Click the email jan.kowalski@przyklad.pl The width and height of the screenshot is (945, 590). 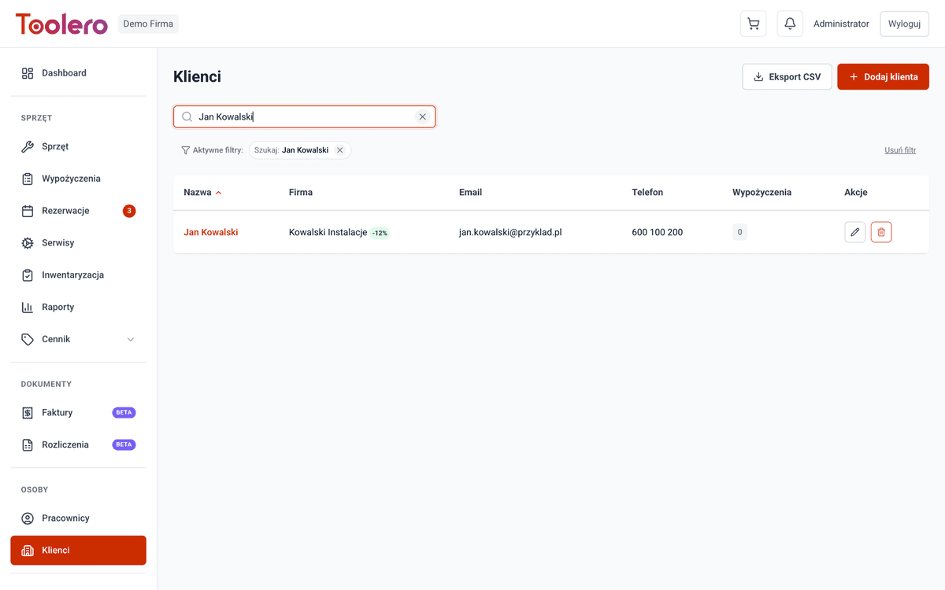510,232
